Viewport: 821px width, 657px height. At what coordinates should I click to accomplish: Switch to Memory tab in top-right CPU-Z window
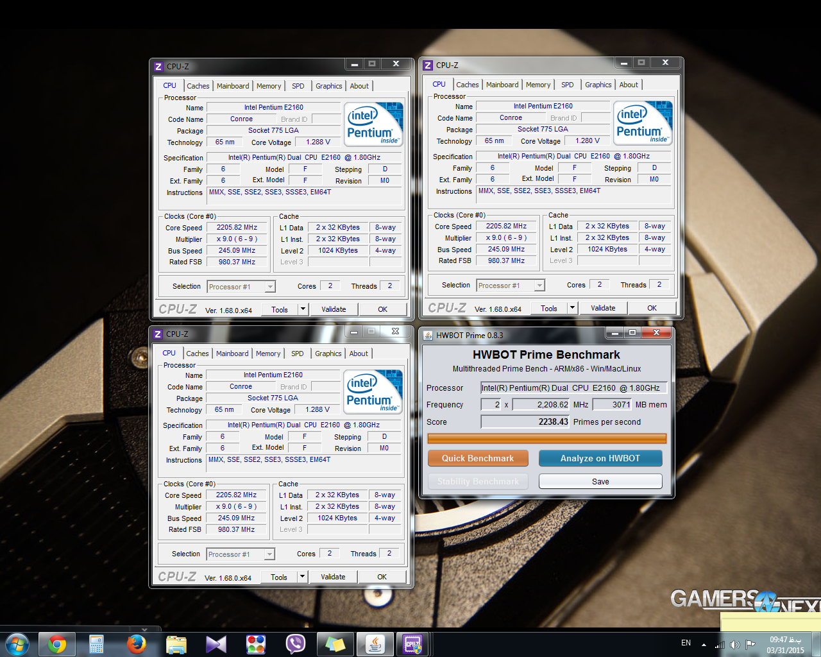538,85
